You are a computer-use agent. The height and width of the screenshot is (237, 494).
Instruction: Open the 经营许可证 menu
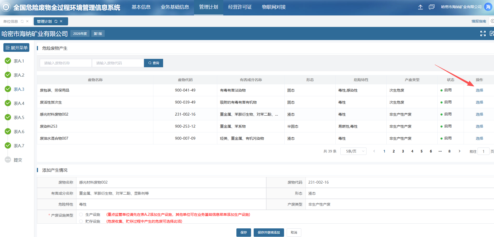click(x=240, y=7)
